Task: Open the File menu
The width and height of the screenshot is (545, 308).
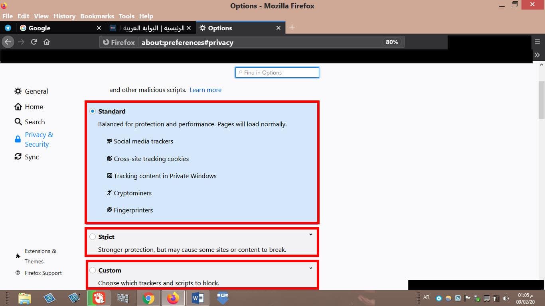Action: [x=8, y=16]
